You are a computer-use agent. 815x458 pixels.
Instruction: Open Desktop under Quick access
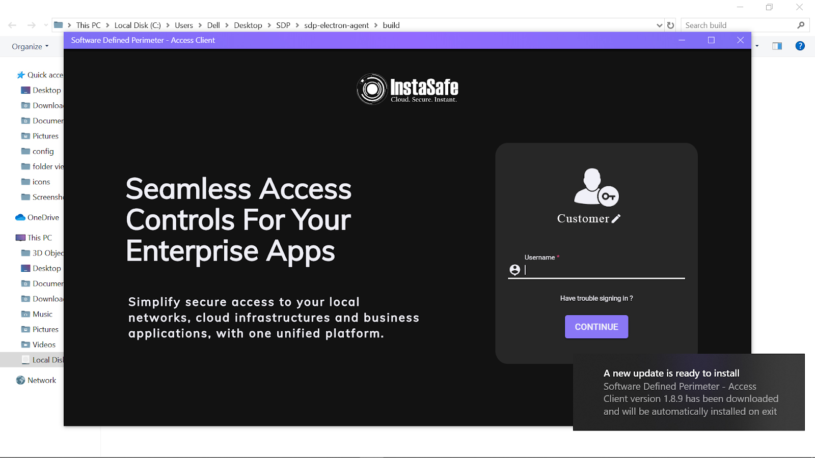41,90
